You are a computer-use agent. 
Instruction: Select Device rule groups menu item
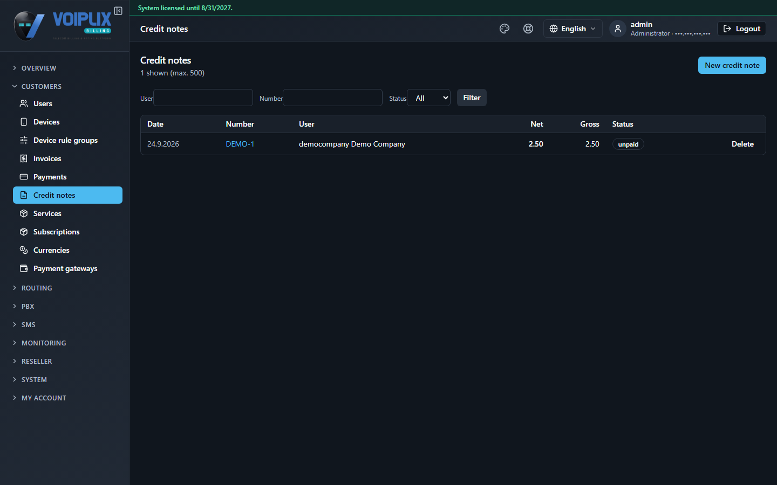(x=67, y=140)
